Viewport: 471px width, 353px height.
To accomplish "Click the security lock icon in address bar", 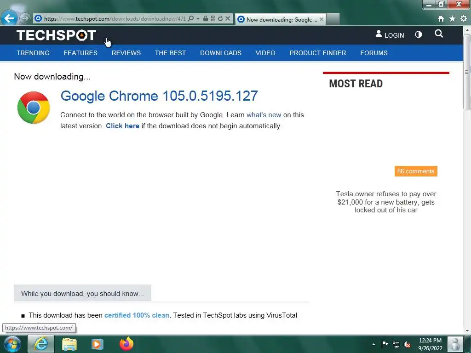I will point(206,18).
